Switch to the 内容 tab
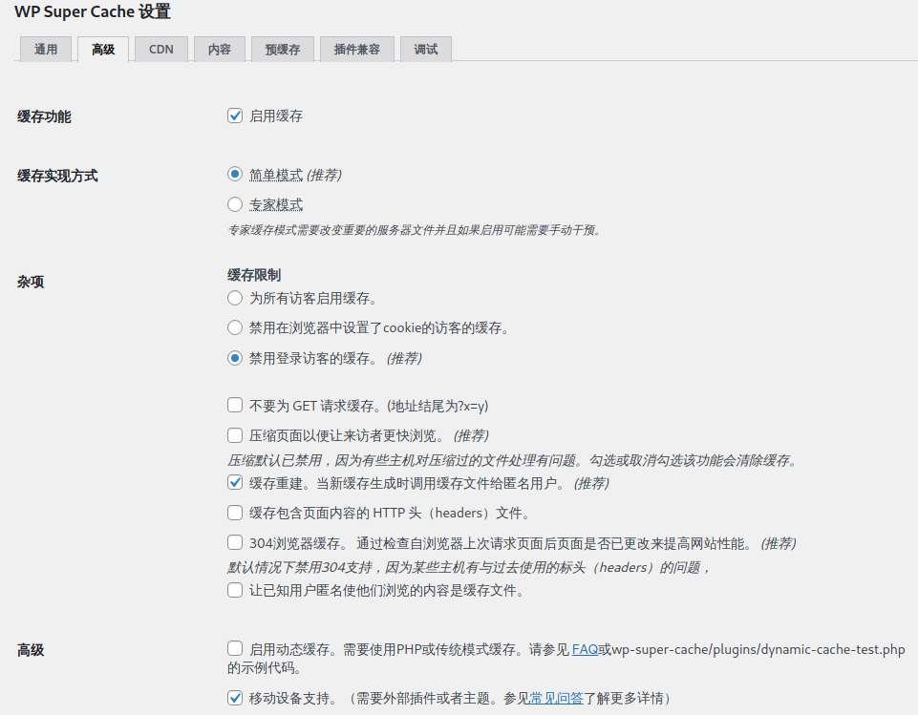This screenshot has width=918, height=715. point(220,50)
